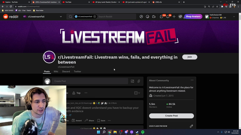Reload the page
This screenshot has height=135, width=241.
tap(11, 7)
